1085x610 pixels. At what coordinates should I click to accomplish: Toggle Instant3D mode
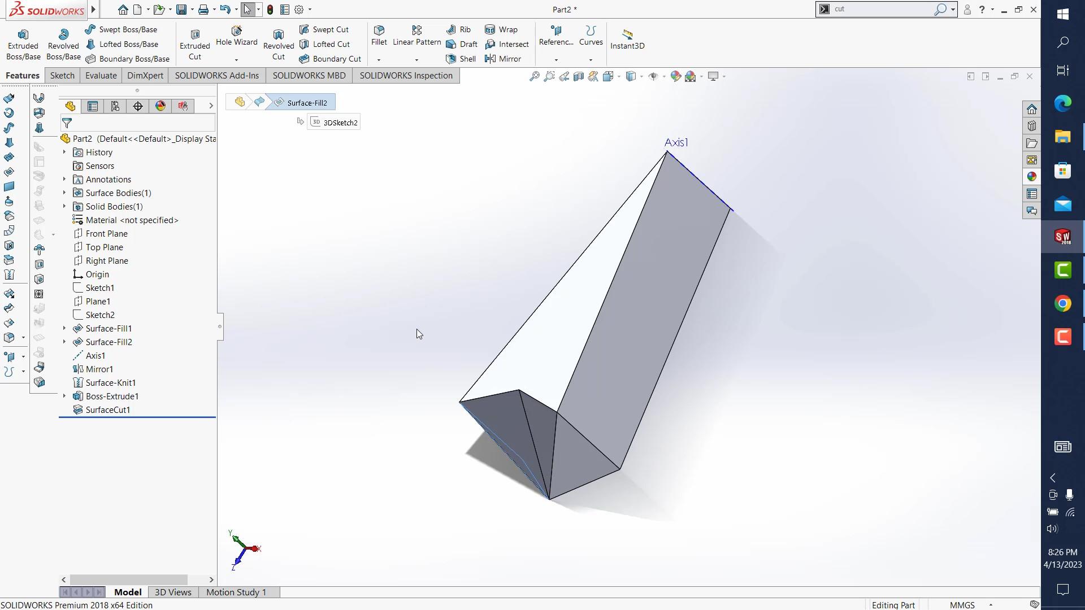tap(627, 40)
